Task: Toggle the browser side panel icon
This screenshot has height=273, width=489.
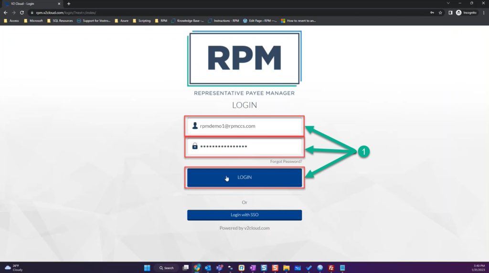Action: (450, 13)
